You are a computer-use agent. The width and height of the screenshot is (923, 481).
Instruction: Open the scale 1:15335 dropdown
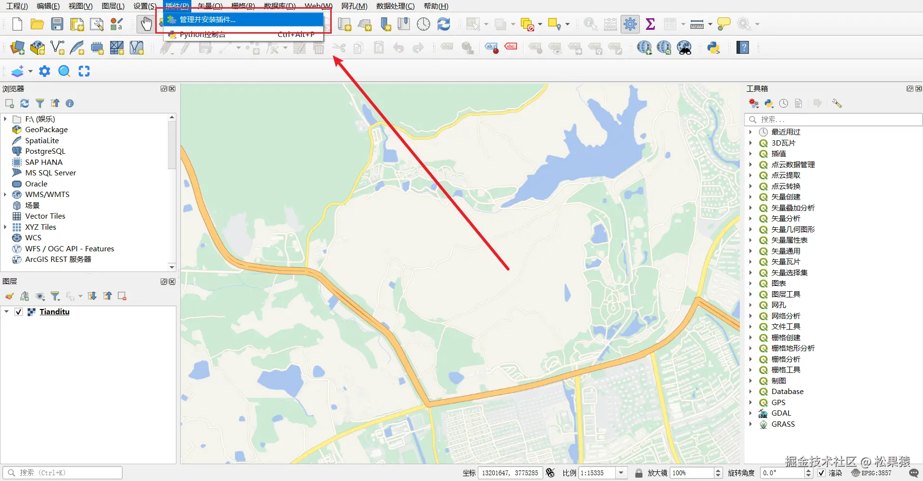(x=621, y=473)
